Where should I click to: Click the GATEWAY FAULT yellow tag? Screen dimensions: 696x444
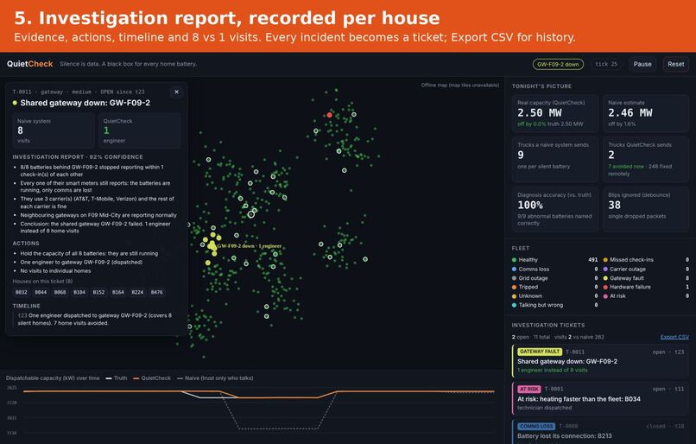(x=540, y=352)
